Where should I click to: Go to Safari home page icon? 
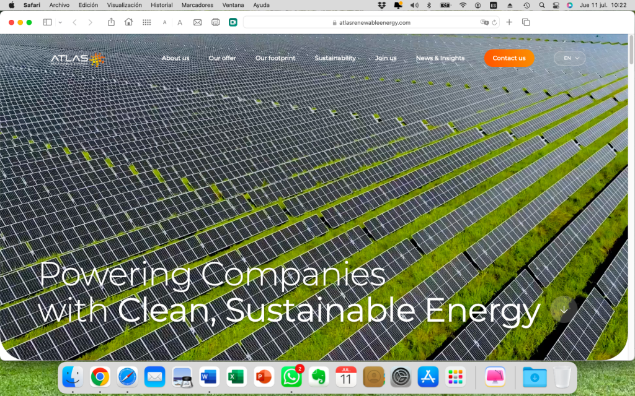[128, 22]
